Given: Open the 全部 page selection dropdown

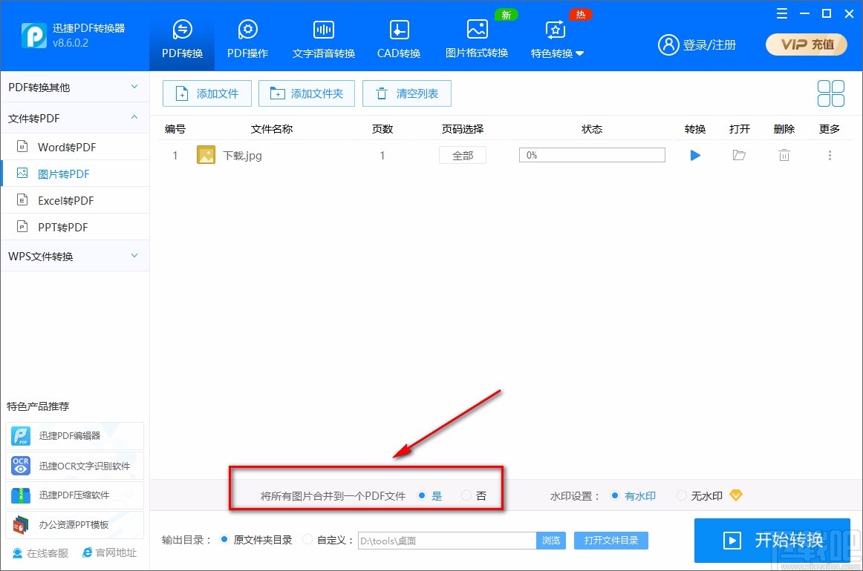Looking at the screenshot, I should pyautogui.click(x=462, y=155).
